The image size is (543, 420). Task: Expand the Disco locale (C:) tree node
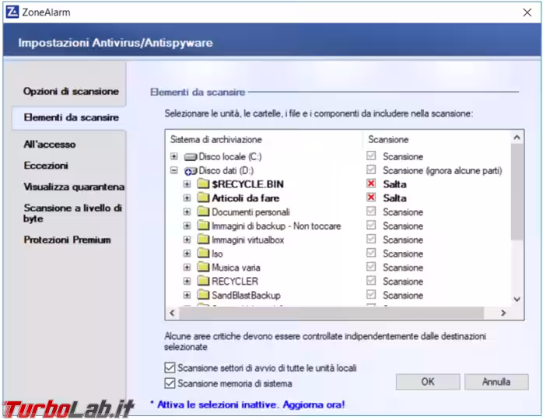click(x=174, y=156)
